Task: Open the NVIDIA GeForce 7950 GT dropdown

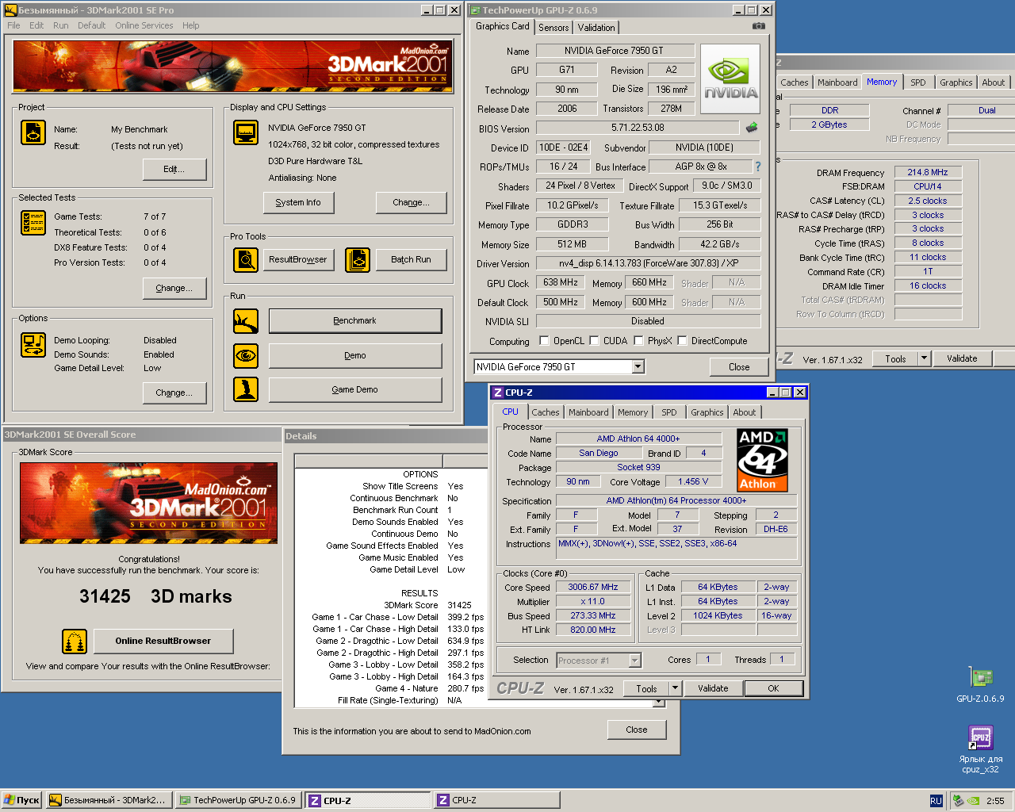Action: (638, 366)
